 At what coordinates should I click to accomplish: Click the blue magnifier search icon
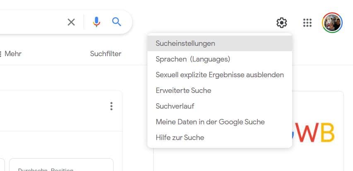tap(116, 22)
